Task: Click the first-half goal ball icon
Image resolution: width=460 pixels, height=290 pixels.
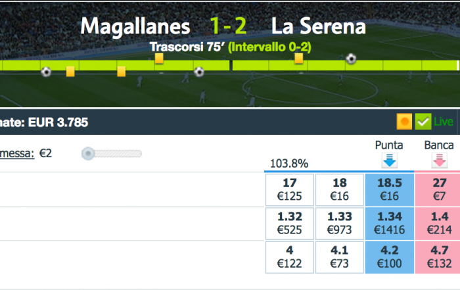Action: point(46,72)
